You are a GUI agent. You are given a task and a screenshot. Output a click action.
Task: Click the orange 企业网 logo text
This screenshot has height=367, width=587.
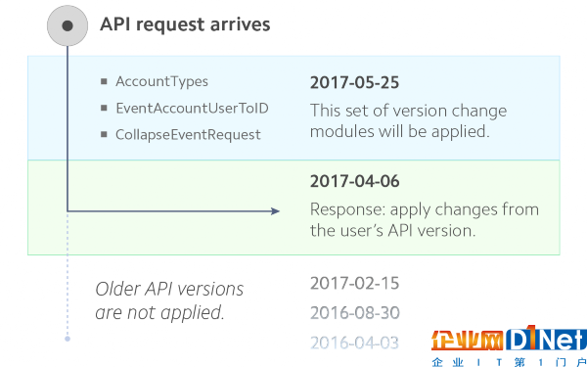point(468,341)
